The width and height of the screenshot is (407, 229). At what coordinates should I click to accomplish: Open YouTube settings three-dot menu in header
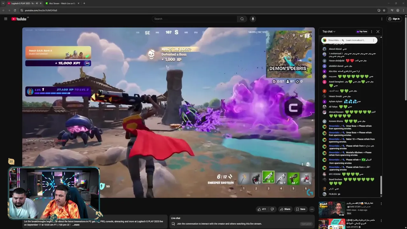(382, 19)
